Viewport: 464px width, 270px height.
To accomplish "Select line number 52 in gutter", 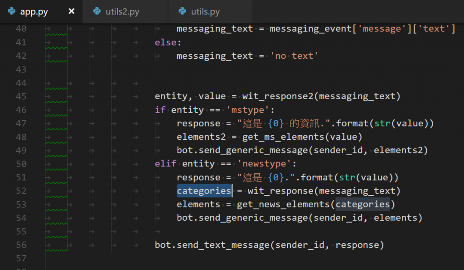I will (21, 191).
